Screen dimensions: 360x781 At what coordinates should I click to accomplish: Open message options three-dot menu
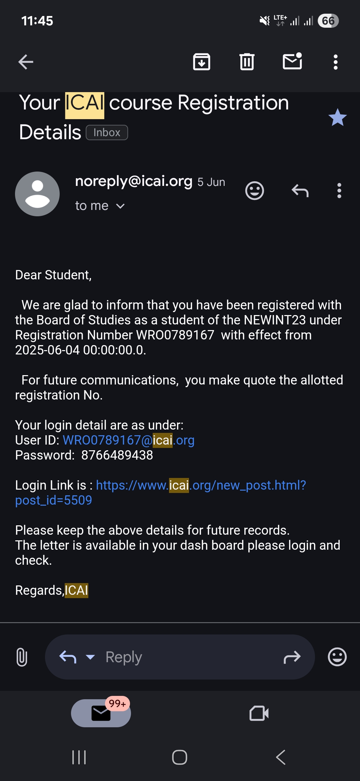(339, 191)
